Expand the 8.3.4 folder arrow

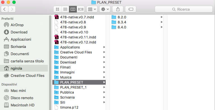(162, 22)
